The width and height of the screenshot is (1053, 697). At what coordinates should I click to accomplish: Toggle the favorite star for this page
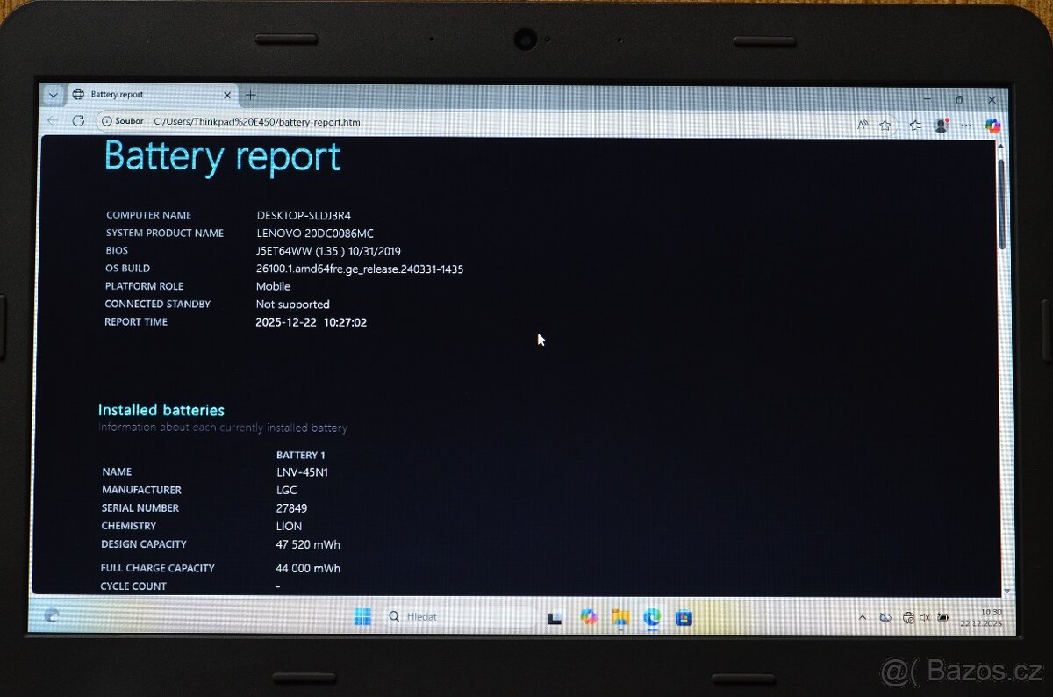[885, 125]
